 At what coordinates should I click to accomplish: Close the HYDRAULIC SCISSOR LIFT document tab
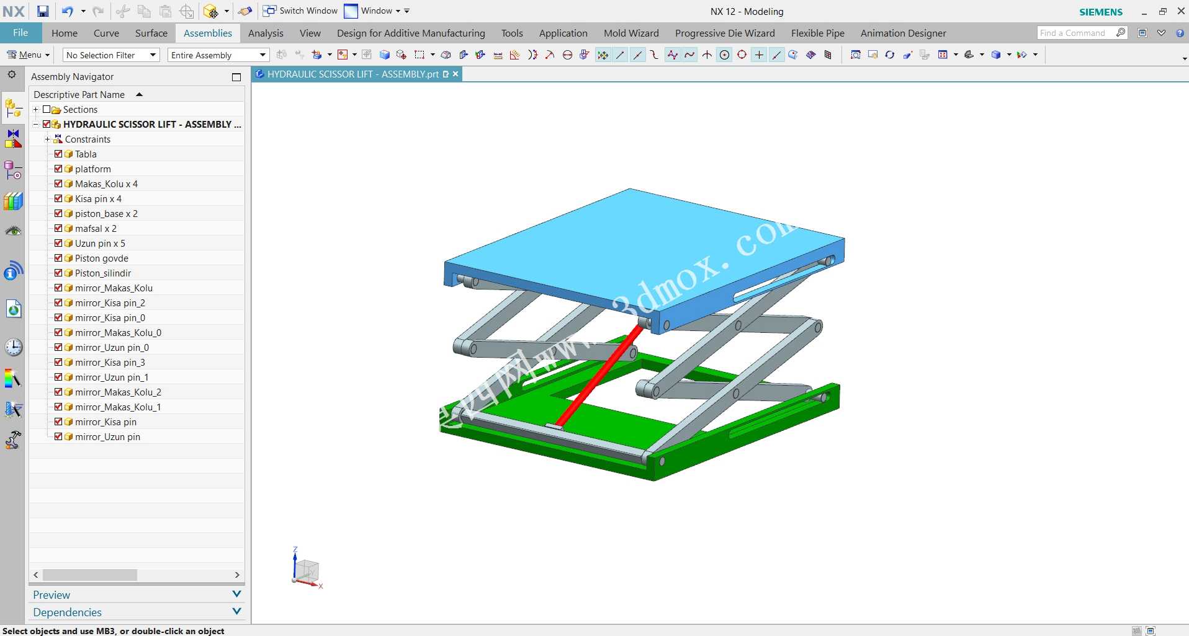[455, 74]
